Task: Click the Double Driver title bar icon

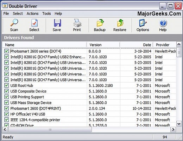Action: [x=5, y=6]
